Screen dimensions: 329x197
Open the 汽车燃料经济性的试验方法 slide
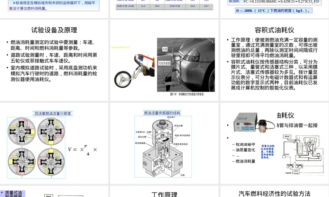click(274, 191)
